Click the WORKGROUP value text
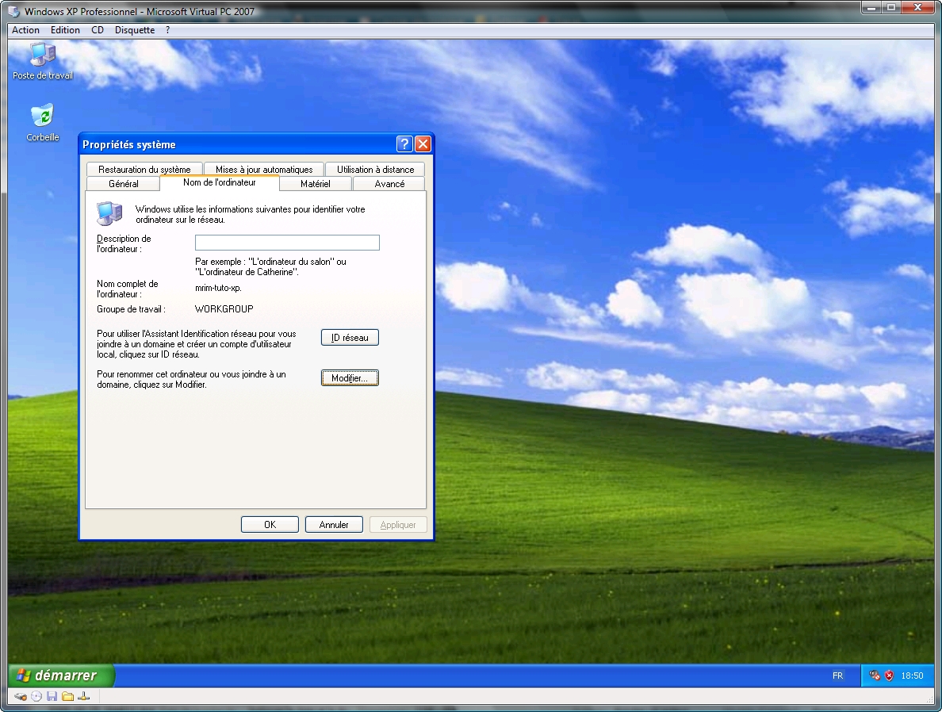The height and width of the screenshot is (712, 942). [x=224, y=309]
